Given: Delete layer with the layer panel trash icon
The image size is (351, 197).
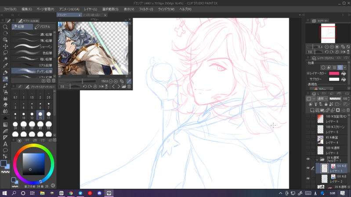Looking at the screenshot, I should coord(348,110).
